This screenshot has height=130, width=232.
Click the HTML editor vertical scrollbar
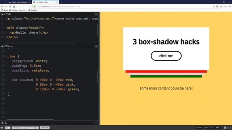(x=98, y=30)
